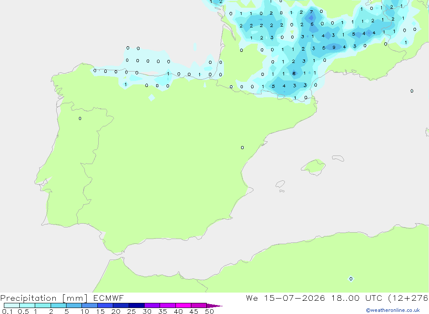Click the above-50 arrow tip of legend
Image resolution: width=429 pixels, height=314 pixels.
point(214,306)
